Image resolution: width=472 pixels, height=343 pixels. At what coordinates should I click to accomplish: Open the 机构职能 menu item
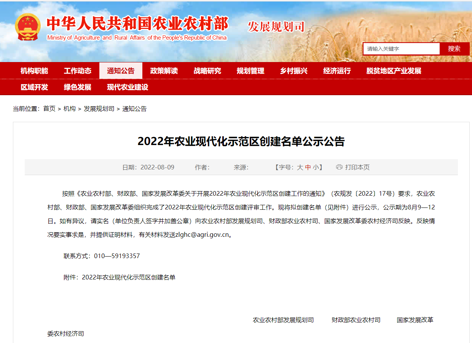point(34,71)
